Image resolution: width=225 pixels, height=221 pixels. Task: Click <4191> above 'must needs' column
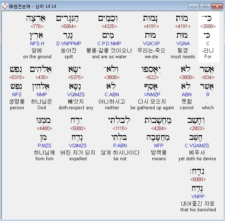click(x=183, y=26)
